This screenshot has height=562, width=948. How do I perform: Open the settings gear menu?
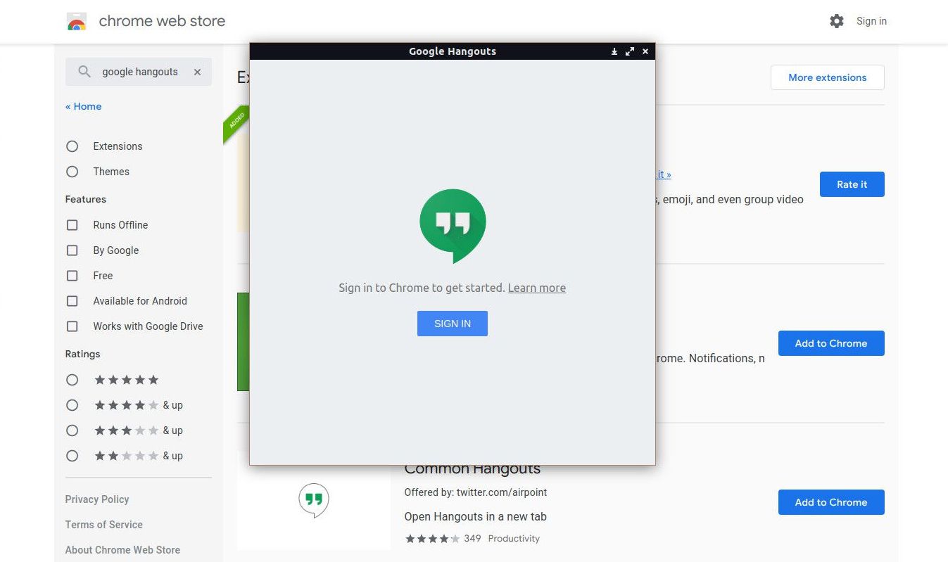pos(836,21)
